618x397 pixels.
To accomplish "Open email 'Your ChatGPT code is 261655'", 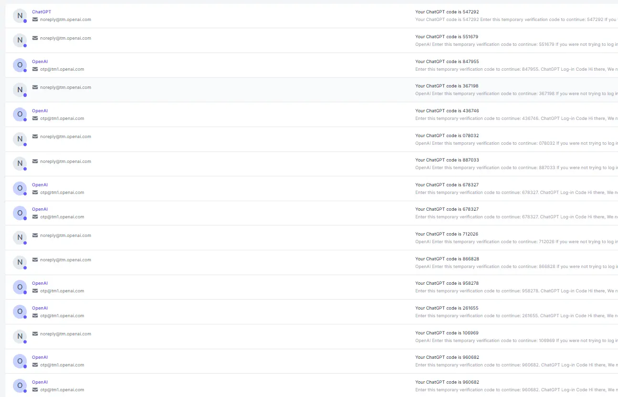I will point(447,308).
